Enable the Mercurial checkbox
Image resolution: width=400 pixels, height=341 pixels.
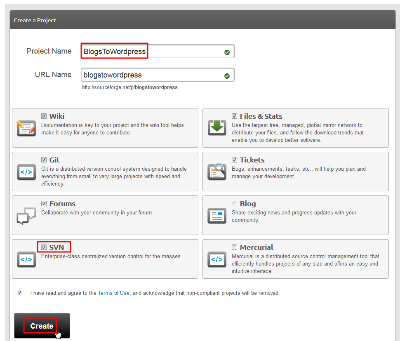235,247
